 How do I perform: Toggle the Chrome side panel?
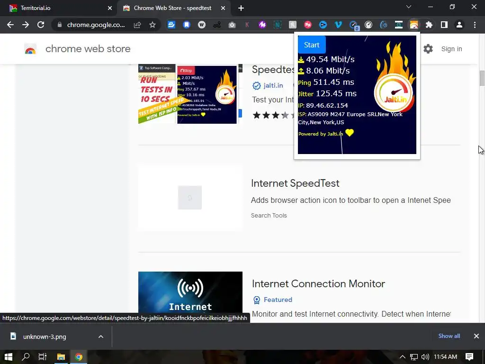click(444, 25)
